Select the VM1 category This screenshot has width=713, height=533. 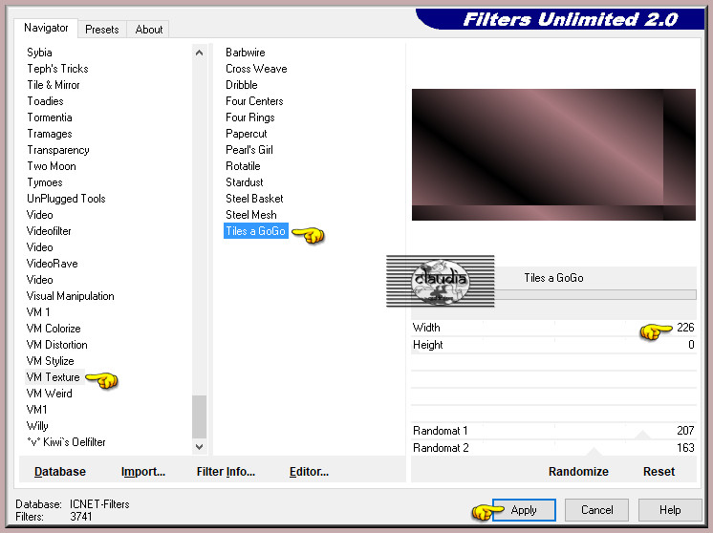coord(37,410)
